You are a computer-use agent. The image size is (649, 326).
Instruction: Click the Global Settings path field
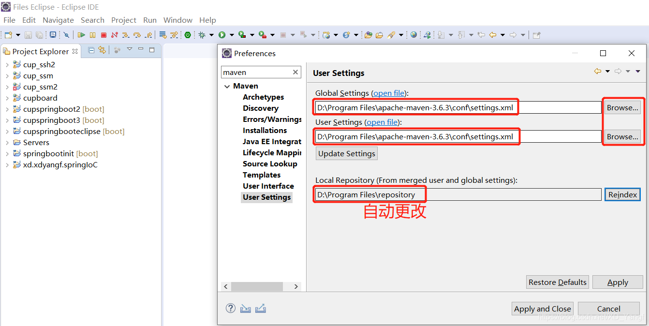pyautogui.click(x=458, y=107)
